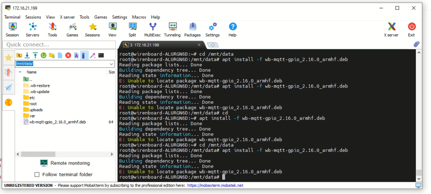Screen dimensions: 431x194
Task: Open the Terminal menu
Action: tap(12, 17)
